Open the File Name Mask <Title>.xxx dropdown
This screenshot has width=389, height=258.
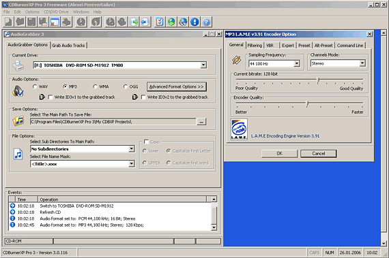point(132,164)
